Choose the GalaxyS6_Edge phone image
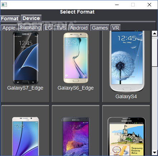 coord(76,58)
